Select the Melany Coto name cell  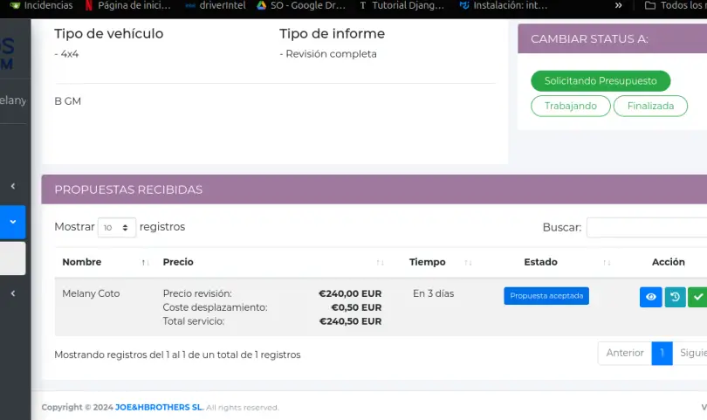91,293
